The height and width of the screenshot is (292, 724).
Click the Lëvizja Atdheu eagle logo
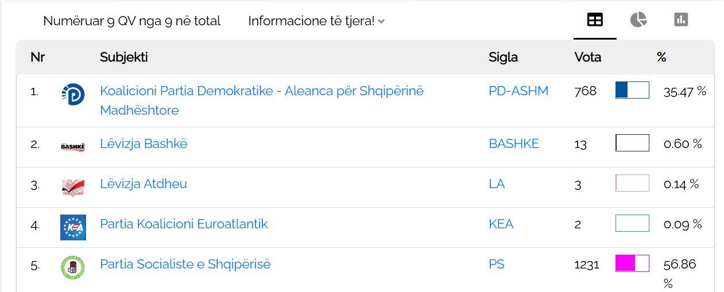[73, 187]
